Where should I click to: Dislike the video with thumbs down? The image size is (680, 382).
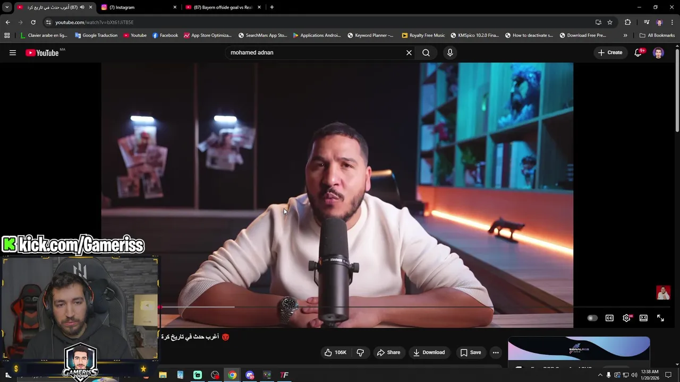(x=360, y=352)
